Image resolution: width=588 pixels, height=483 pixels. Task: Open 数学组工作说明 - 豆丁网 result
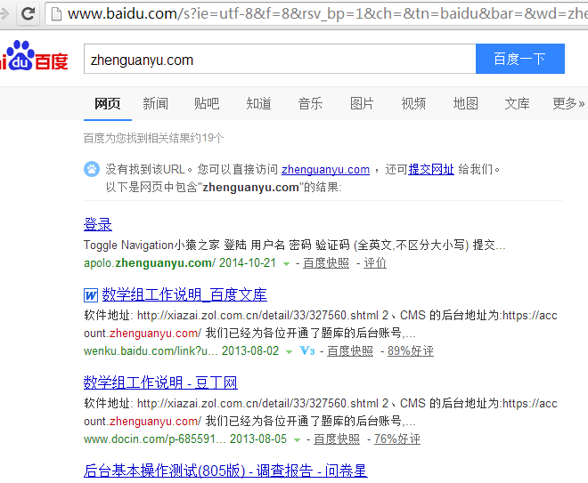click(x=160, y=382)
